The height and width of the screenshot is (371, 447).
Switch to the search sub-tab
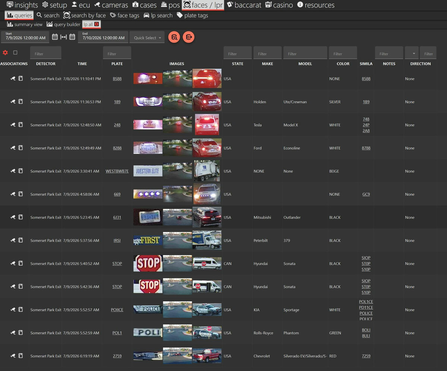pyautogui.click(x=48, y=15)
